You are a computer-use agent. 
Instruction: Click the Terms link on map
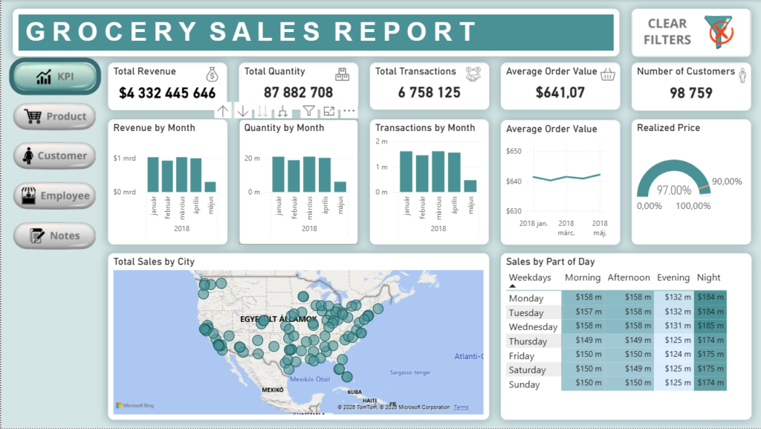point(462,407)
